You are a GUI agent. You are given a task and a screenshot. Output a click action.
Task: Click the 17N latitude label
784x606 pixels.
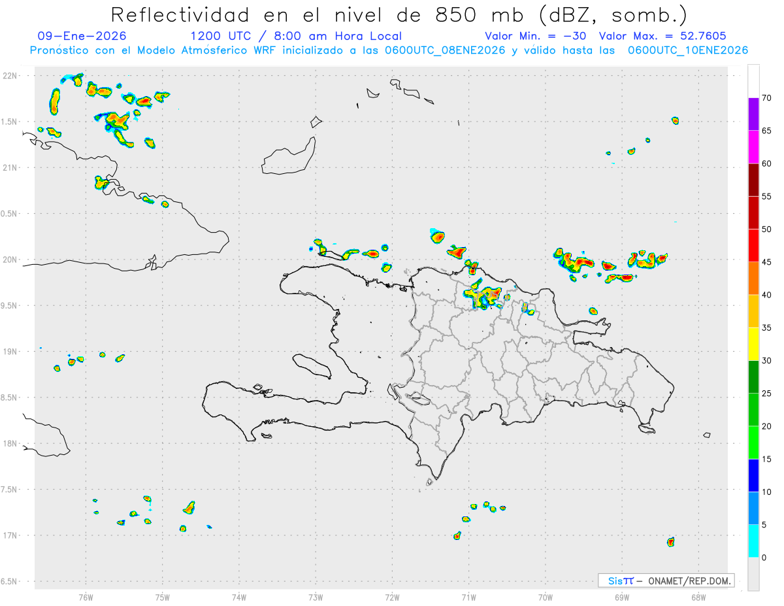[x=11, y=535]
